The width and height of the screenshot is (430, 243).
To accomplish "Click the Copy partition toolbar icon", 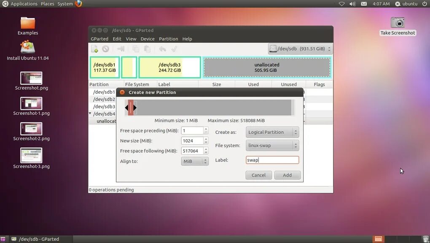I will click(x=136, y=49).
